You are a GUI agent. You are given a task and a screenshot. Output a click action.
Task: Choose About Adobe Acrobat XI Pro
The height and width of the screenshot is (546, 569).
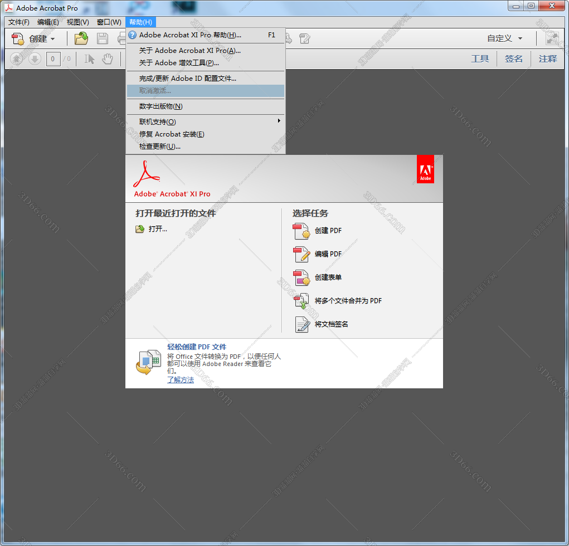(206, 51)
